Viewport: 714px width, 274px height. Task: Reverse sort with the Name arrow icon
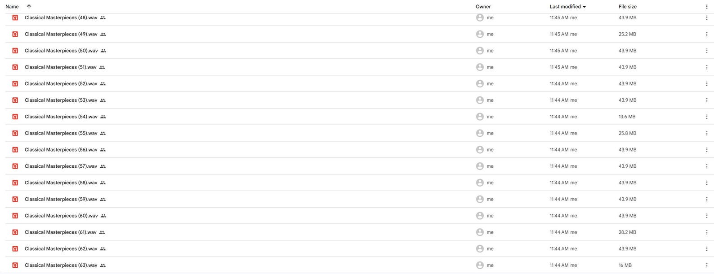pyautogui.click(x=29, y=6)
